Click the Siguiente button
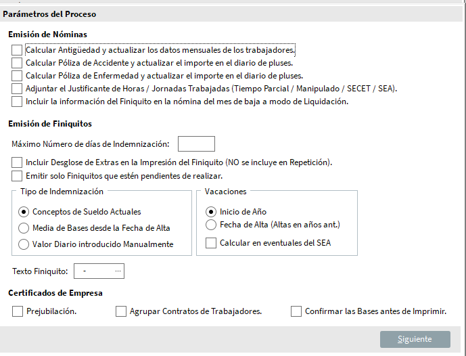This screenshot has height=356, width=466. tap(415, 339)
